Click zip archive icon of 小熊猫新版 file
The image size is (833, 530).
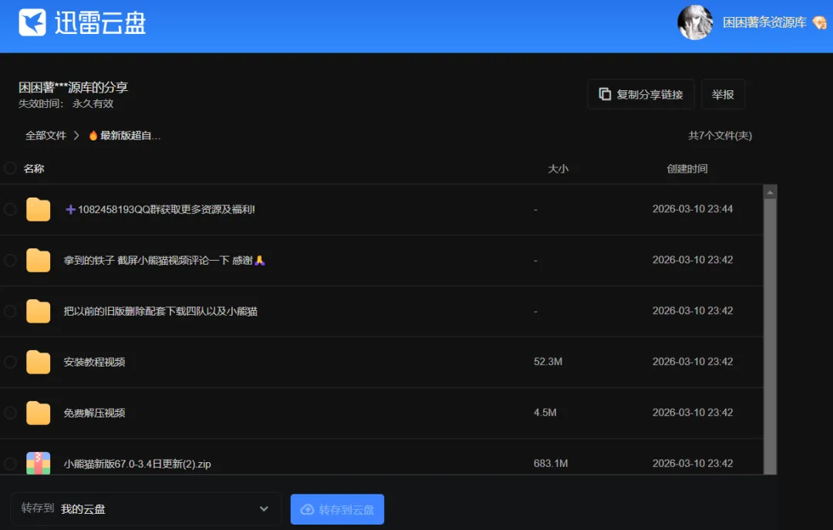click(39, 462)
